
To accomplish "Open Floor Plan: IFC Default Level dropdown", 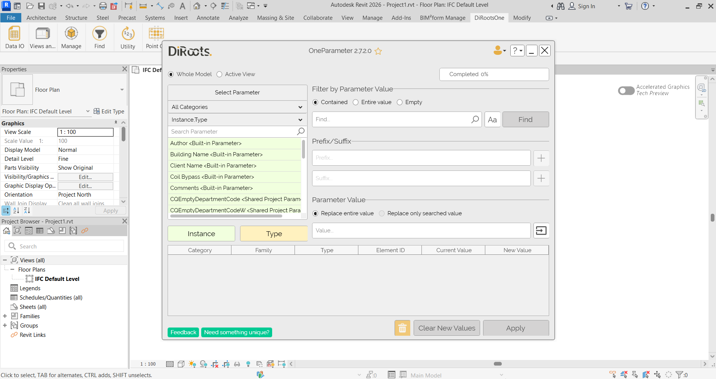I will (x=88, y=111).
